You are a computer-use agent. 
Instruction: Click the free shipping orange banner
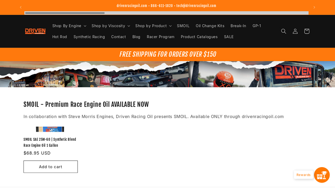coord(167,54)
